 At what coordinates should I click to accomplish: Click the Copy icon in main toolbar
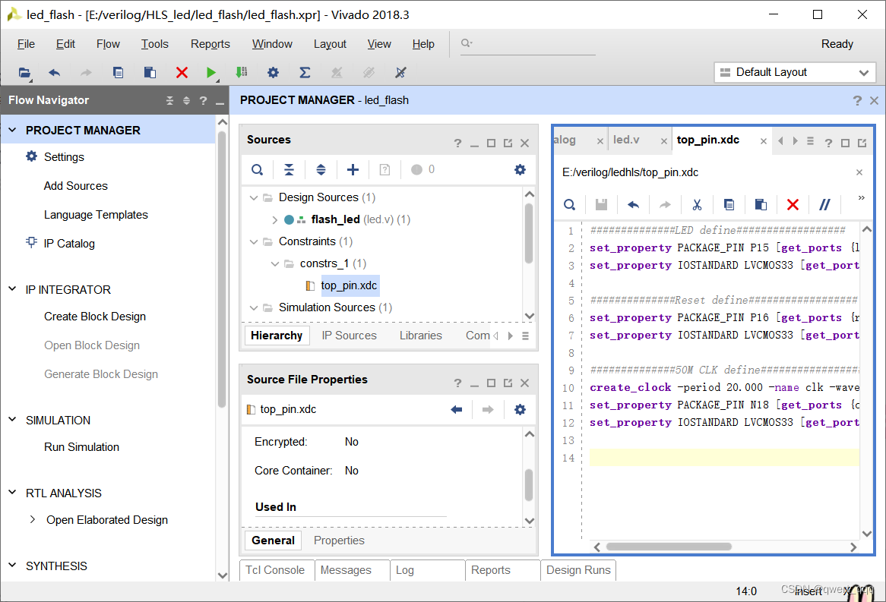click(118, 73)
